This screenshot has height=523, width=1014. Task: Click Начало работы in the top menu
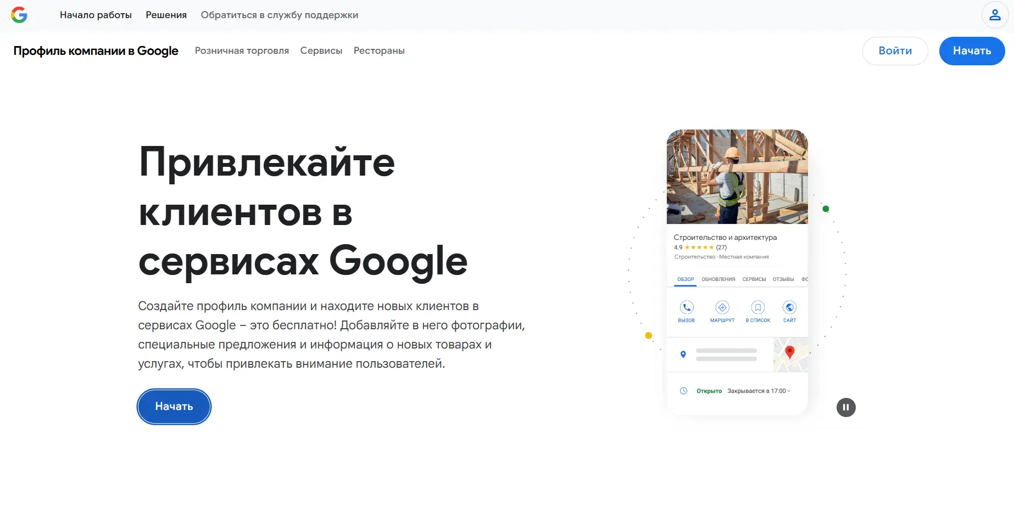coord(96,15)
